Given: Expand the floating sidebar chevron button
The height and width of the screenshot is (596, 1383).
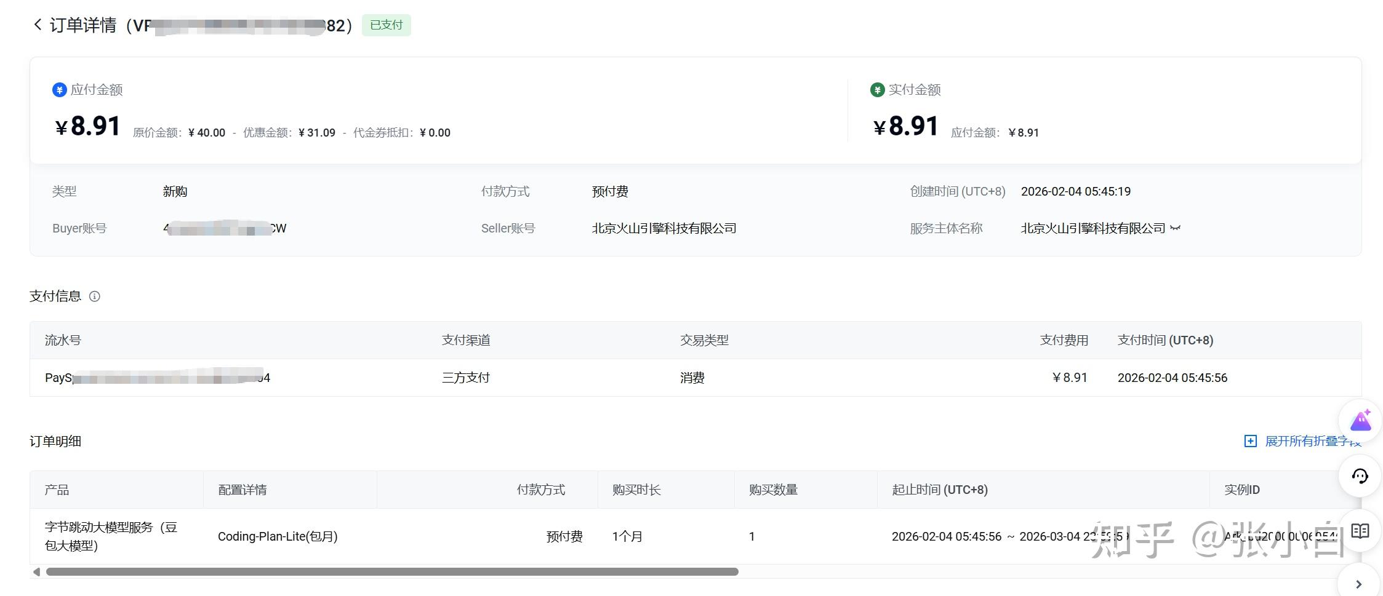Looking at the screenshot, I should tap(1359, 584).
